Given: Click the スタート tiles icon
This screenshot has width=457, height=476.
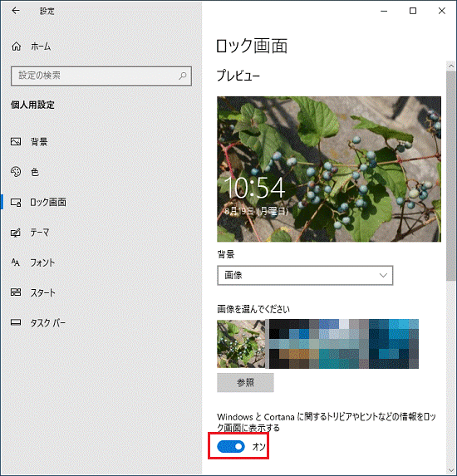Looking at the screenshot, I should pyautogui.click(x=16, y=292).
